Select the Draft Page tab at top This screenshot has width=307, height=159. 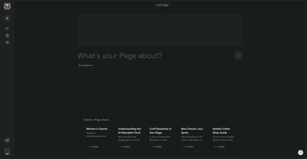tap(162, 5)
